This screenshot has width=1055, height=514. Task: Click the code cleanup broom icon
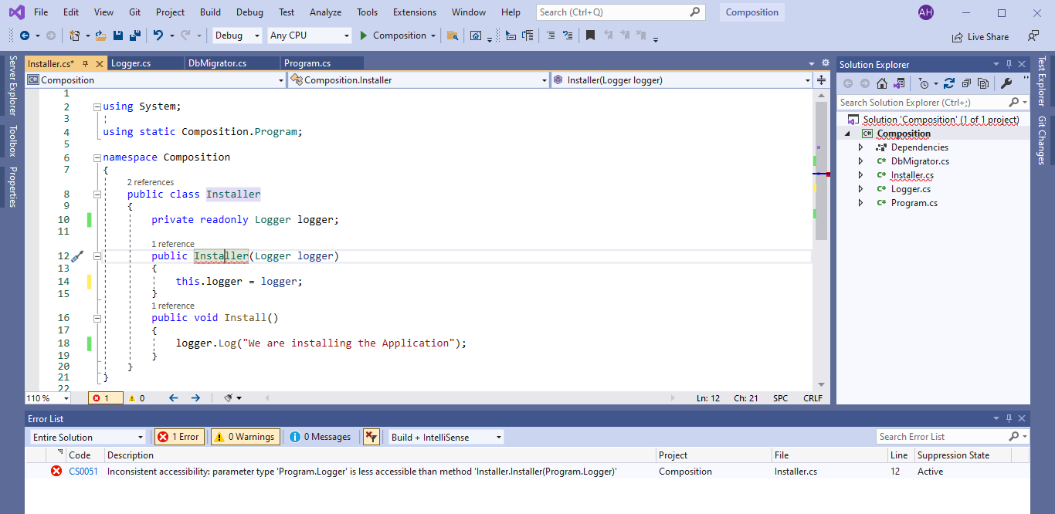pos(229,398)
